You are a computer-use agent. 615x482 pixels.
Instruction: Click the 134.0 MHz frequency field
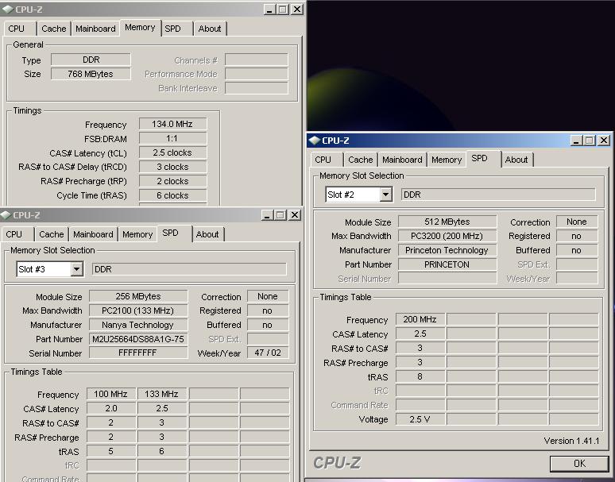(x=172, y=124)
